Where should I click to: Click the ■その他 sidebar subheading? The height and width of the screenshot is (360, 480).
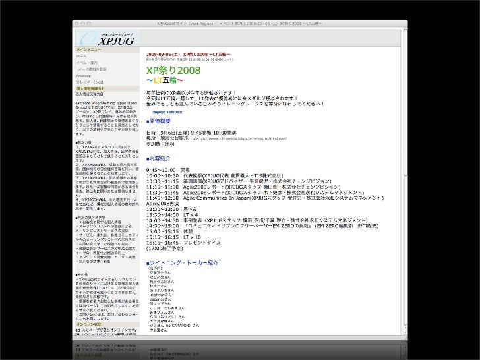82,275
